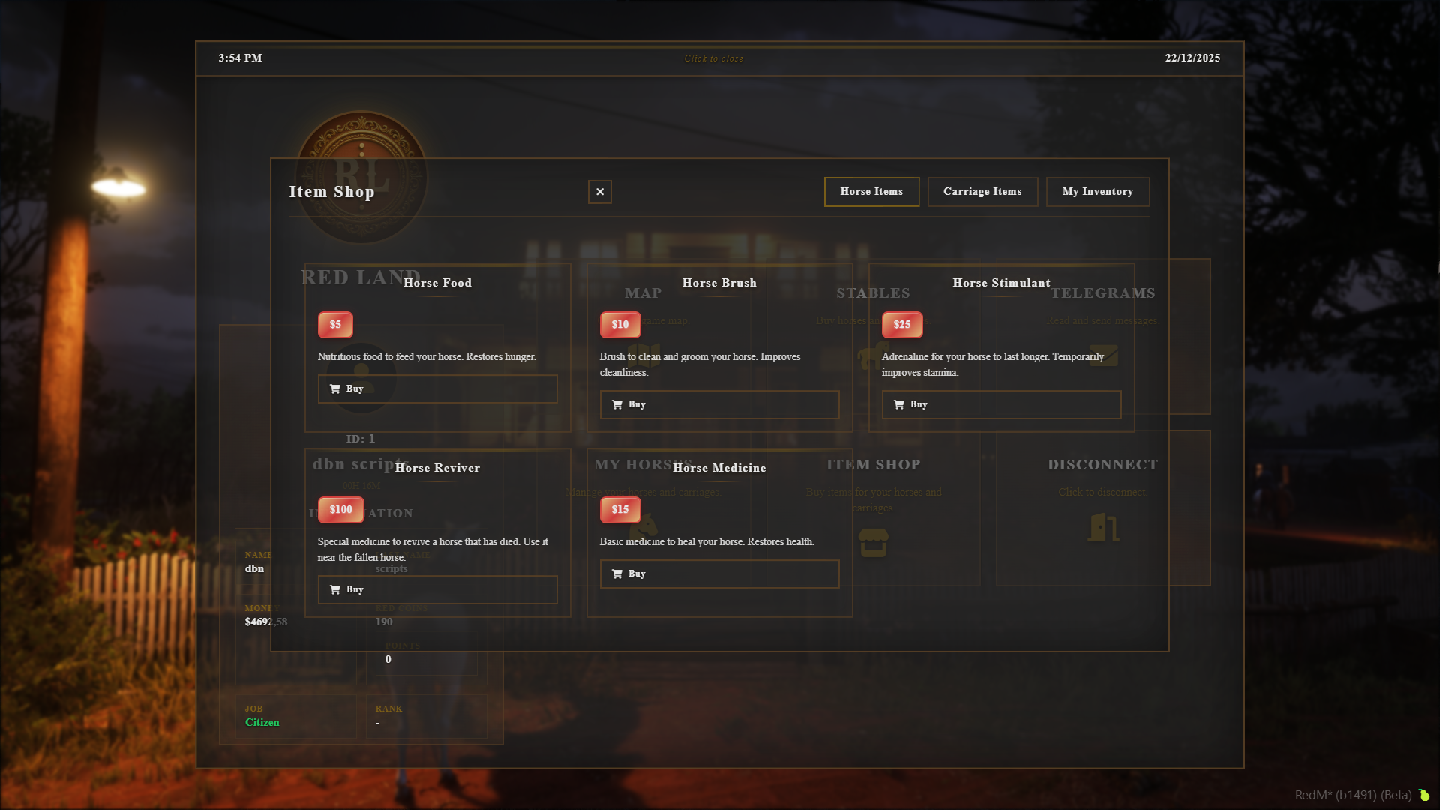The height and width of the screenshot is (810, 1440).
Task: Click the $100 price badge
Action: point(341,510)
